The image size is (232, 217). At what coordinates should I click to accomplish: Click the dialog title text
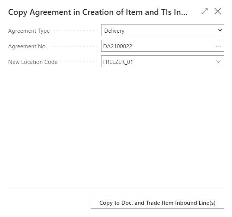point(98,12)
